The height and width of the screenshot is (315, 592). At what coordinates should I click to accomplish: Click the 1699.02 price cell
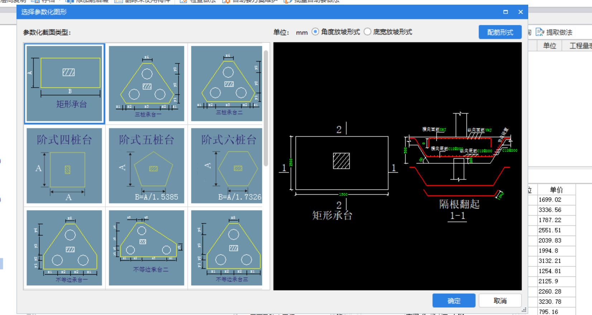point(556,200)
